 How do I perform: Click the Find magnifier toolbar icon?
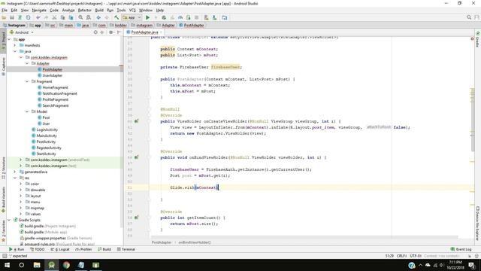coord(80,17)
